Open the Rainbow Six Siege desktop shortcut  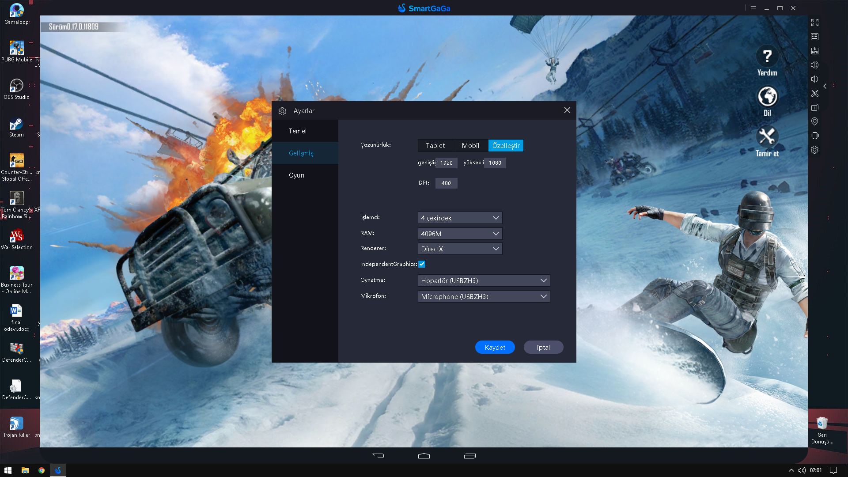[x=17, y=204]
